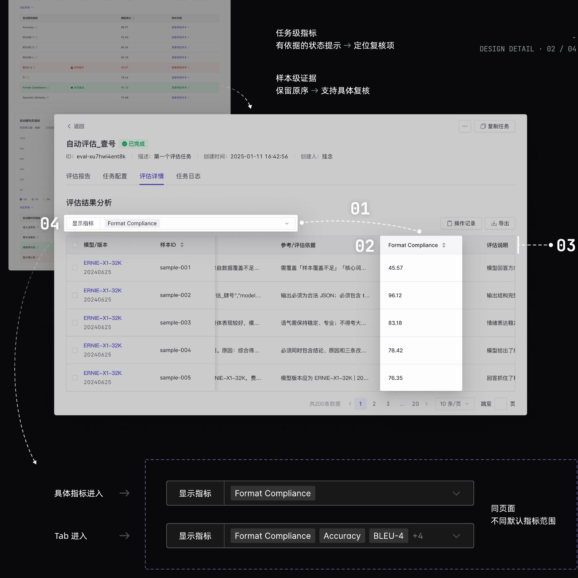Click the 已完成 status badge
This screenshot has height=578, width=578.
133,144
